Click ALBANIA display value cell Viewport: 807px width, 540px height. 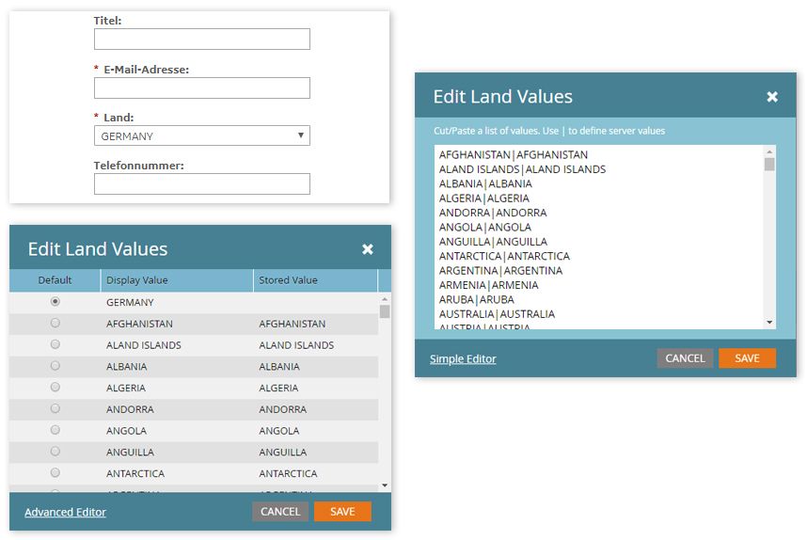[177, 367]
